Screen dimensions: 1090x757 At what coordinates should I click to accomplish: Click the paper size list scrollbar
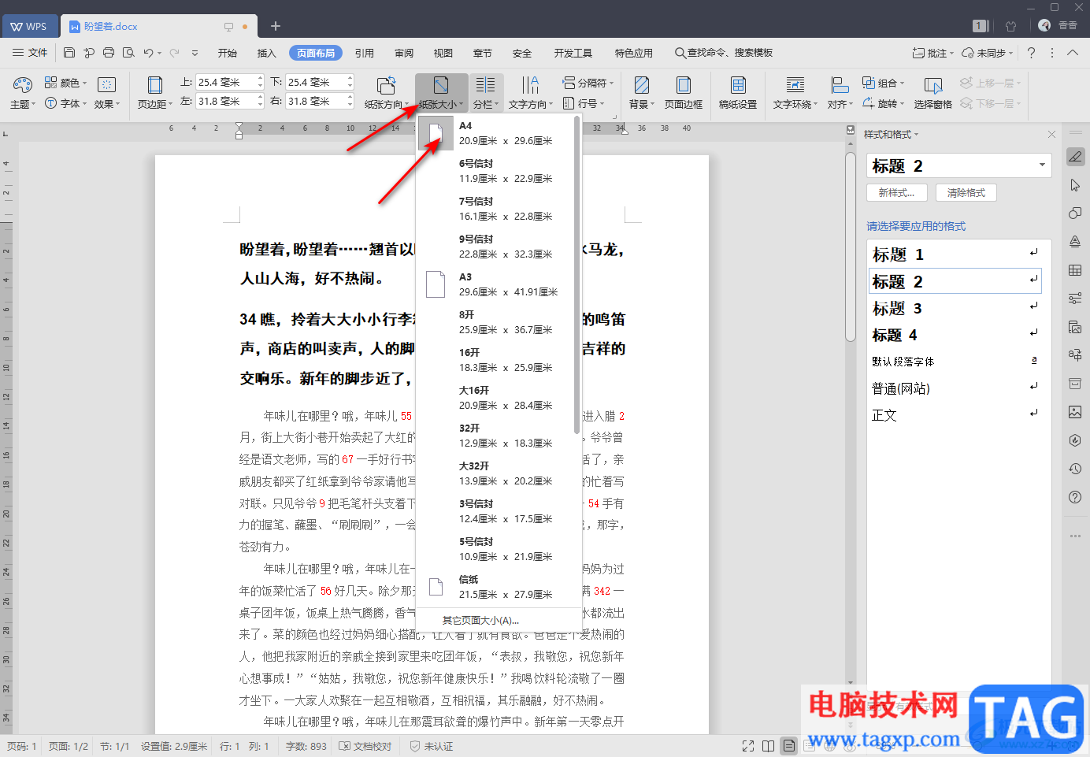click(577, 276)
